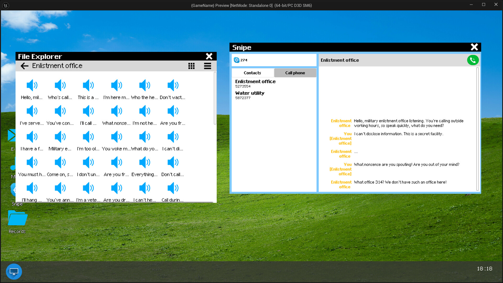The height and width of the screenshot is (283, 503).
Task: Switch File Explorer to grid view
Action: click(x=192, y=66)
